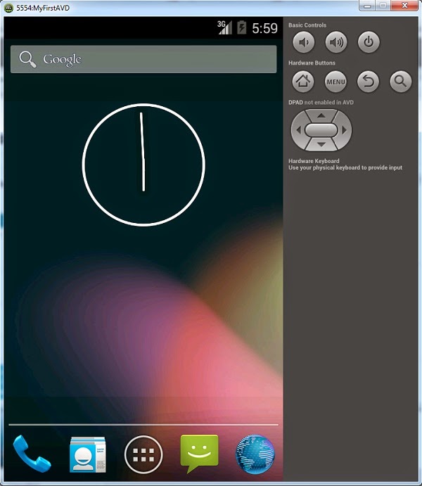The height and width of the screenshot is (486, 422).
Task: Click the emulator window title icon
Action: point(8,8)
